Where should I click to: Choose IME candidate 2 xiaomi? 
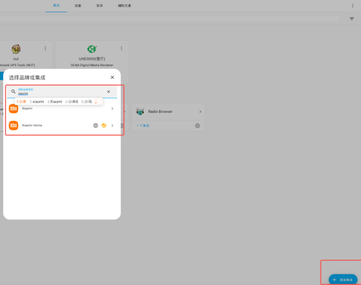pos(37,102)
